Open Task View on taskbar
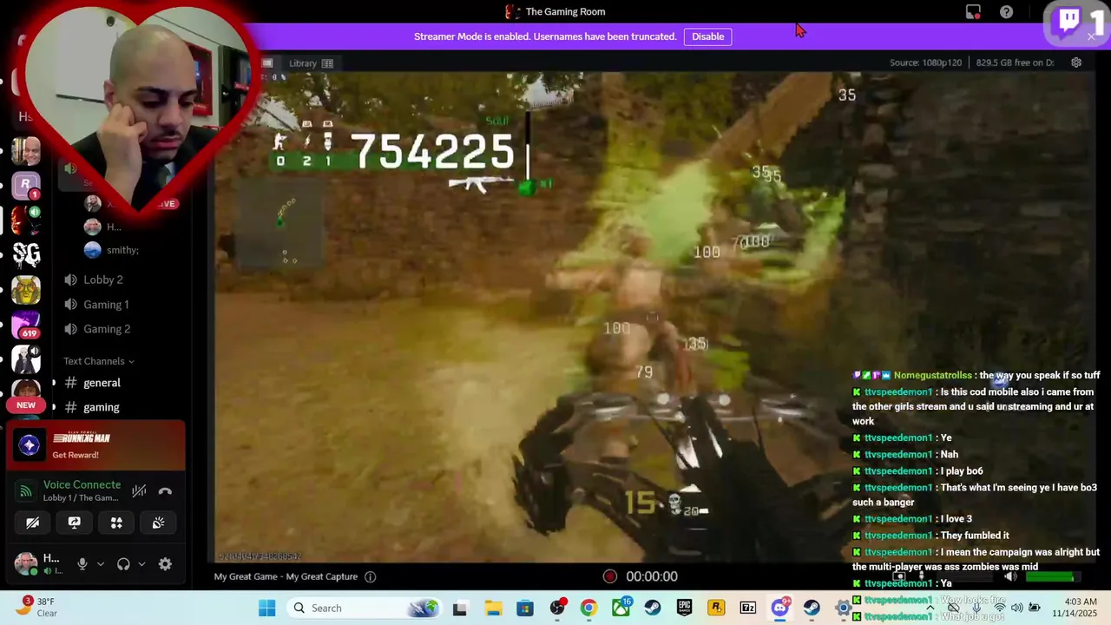The image size is (1111, 625). [x=459, y=608]
